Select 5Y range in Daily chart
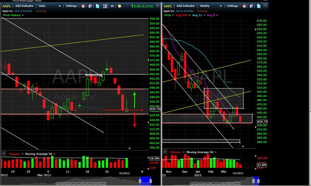The width and height of the screenshot is (311, 186). pos(58,183)
